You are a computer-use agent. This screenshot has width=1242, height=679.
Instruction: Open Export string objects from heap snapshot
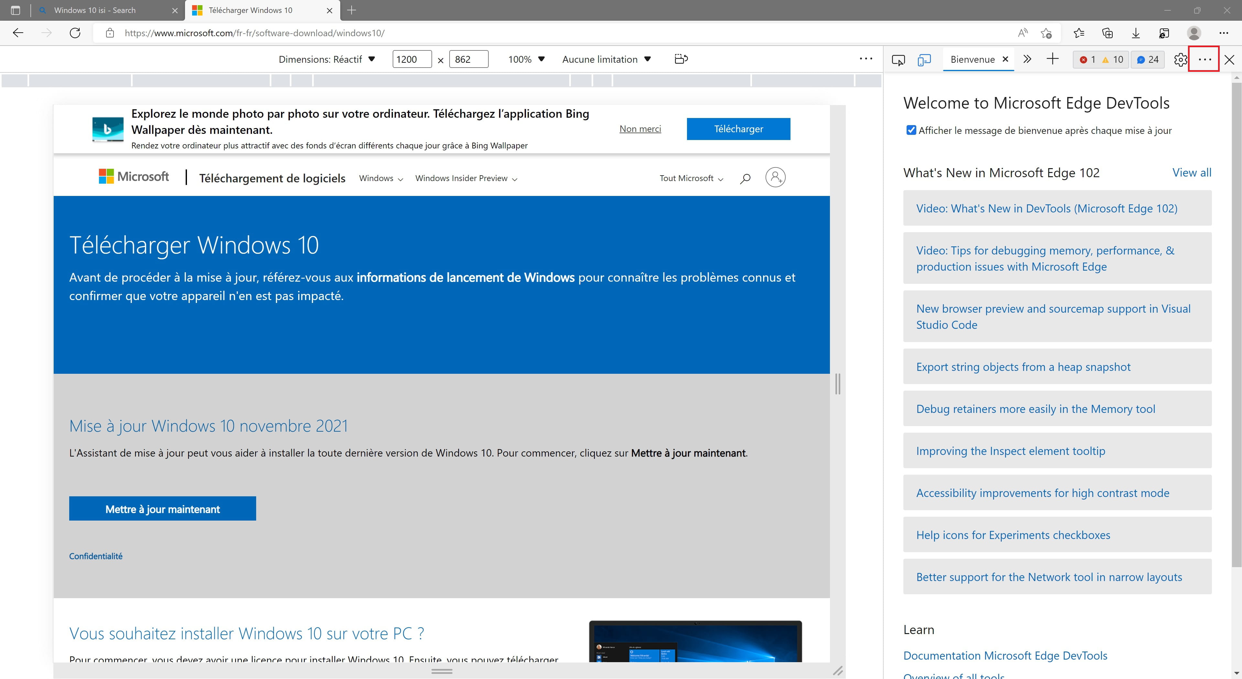(1057, 367)
